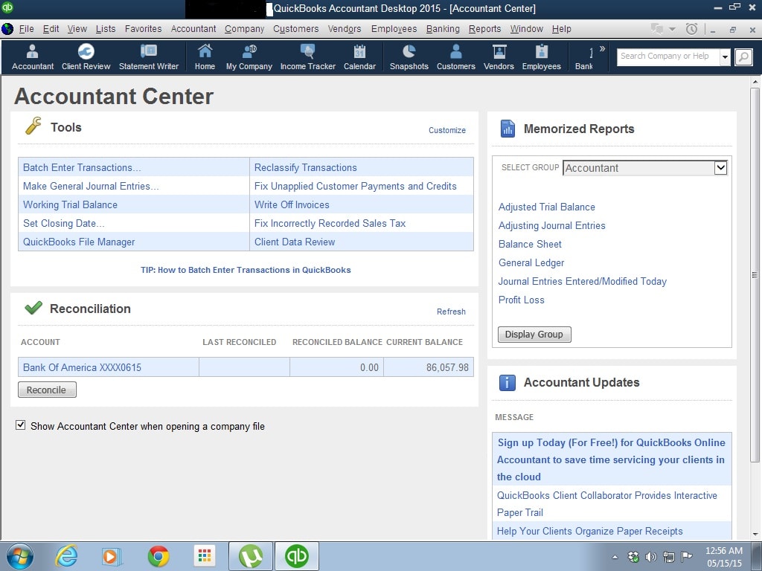Image resolution: width=762 pixels, height=571 pixels.
Task: Open the Calendar from the icon bar
Action: pyautogui.click(x=359, y=57)
